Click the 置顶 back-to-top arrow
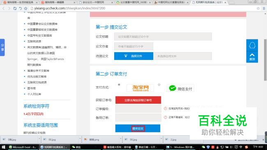267x150 pixels. 252,57
